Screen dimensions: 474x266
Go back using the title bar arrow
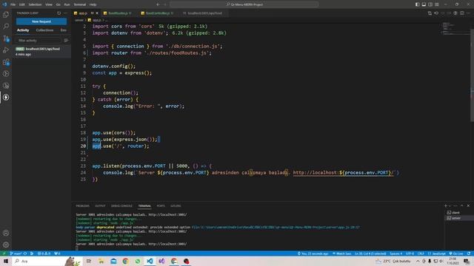158,4
